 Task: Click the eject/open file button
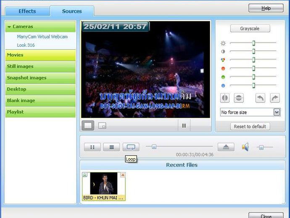226,147
